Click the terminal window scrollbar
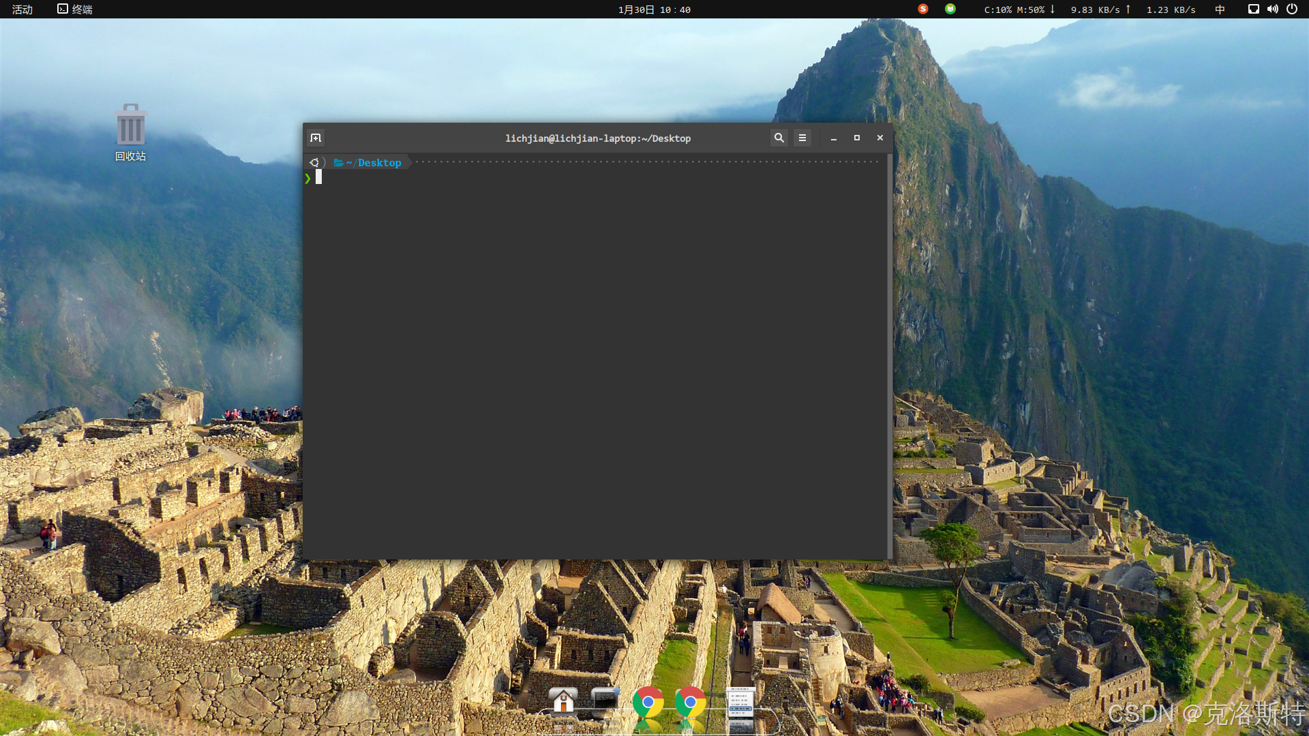 tap(890, 354)
